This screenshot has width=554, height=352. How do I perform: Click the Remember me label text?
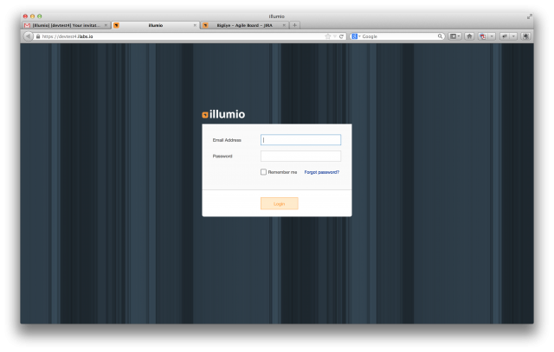point(282,172)
